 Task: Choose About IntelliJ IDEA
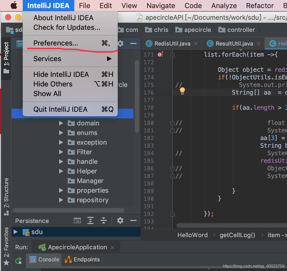(70, 18)
